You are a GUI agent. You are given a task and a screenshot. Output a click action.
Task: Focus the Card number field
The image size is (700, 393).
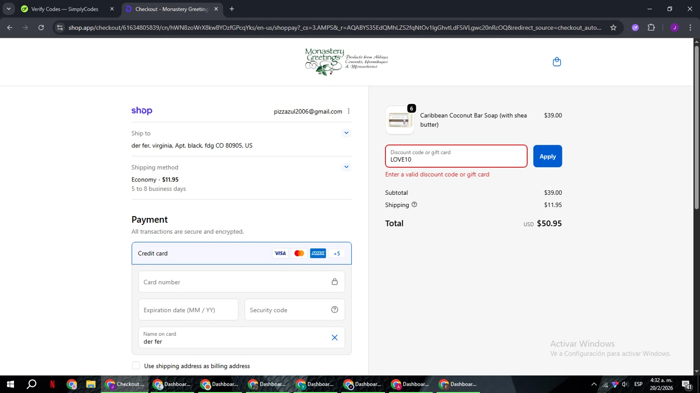[241, 282]
